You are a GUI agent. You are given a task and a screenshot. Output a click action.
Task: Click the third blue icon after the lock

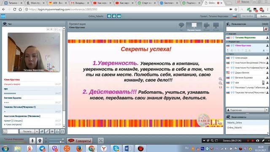click(x=119, y=16)
